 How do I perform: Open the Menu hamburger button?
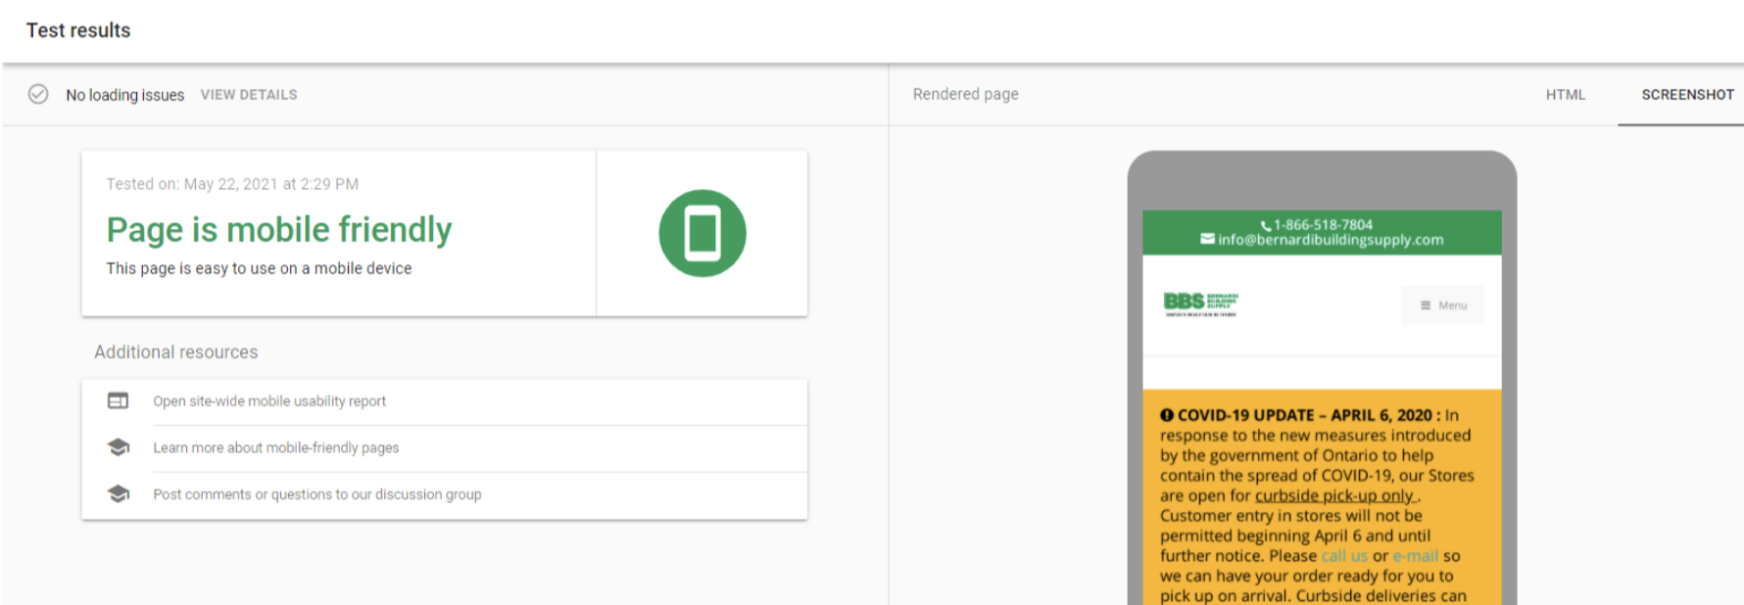[1442, 305]
